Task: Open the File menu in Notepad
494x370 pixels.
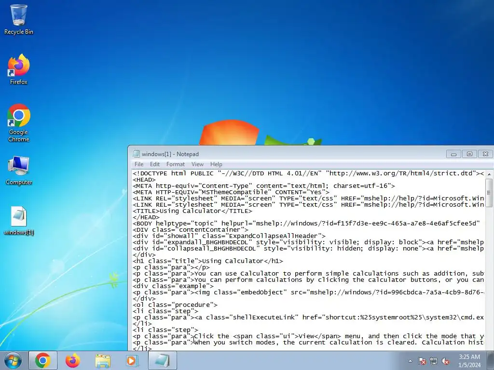Action: [x=138, y=164]
